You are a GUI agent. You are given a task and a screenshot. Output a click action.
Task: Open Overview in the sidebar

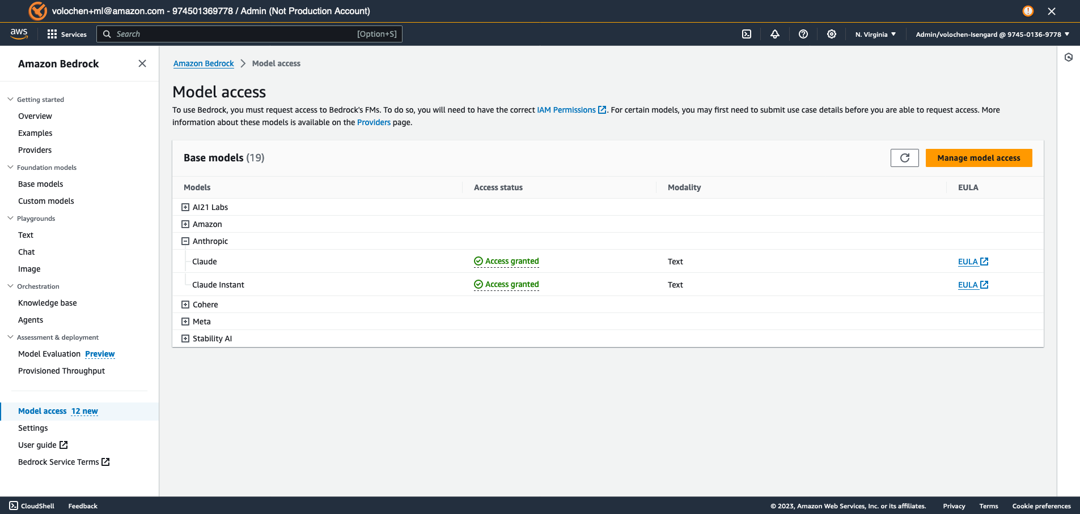(x=35, y=116)
